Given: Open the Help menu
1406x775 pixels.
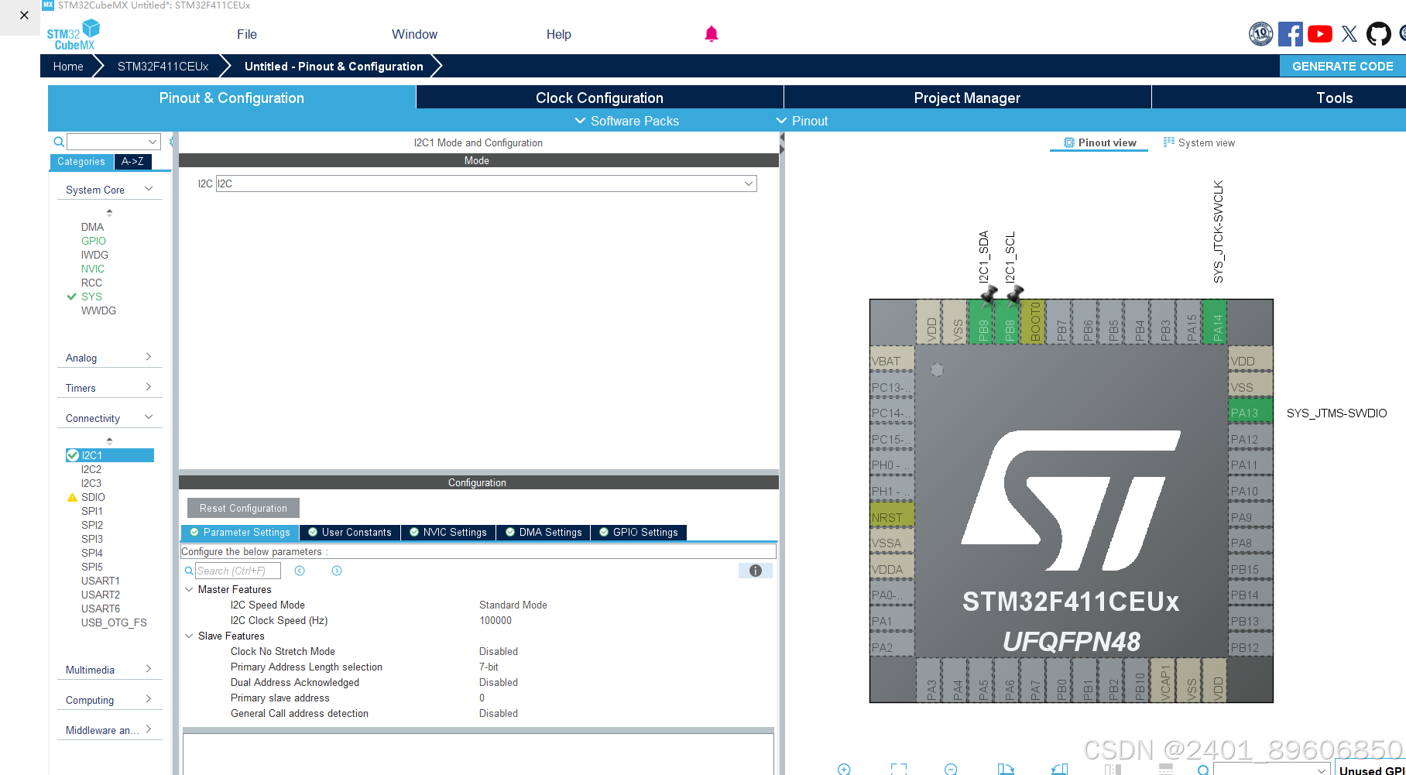Looking at the screenshot, I should pyautogui.click(x=559, y=34).
